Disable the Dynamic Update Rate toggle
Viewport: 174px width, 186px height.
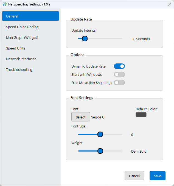click(119, 66)
